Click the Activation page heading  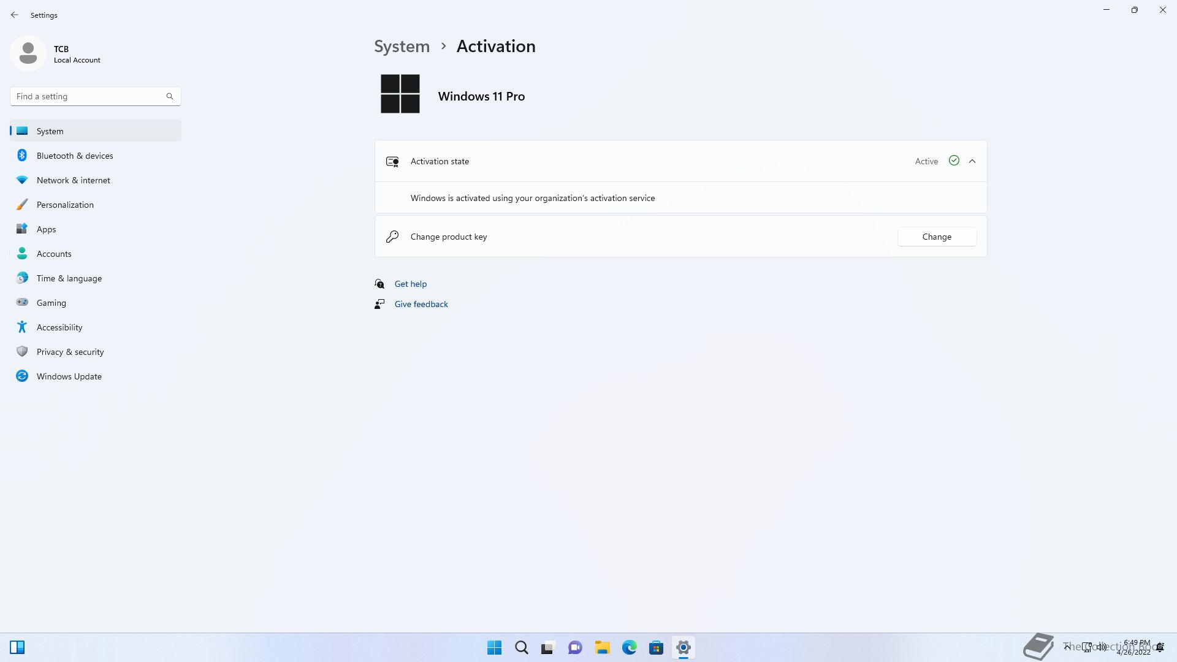coord(496,47)
